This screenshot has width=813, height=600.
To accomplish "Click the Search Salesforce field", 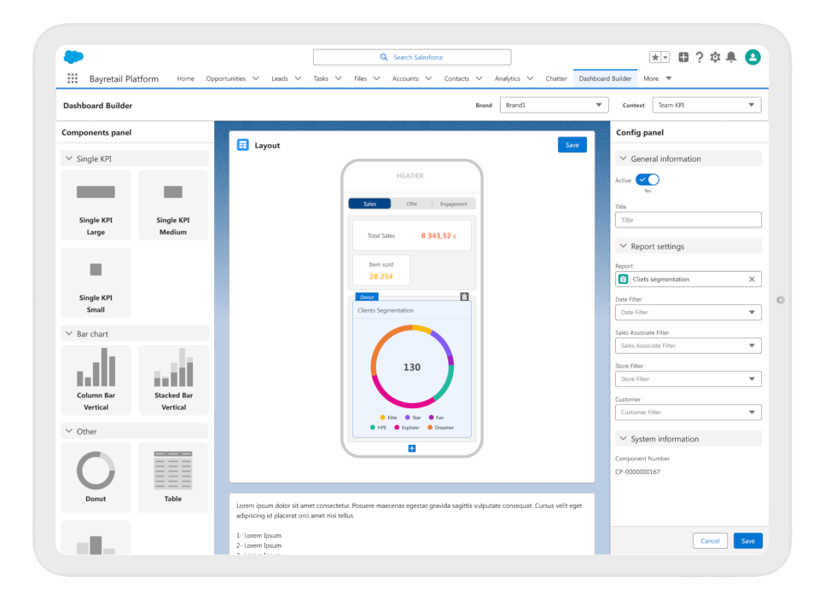I will pos(412,57).
